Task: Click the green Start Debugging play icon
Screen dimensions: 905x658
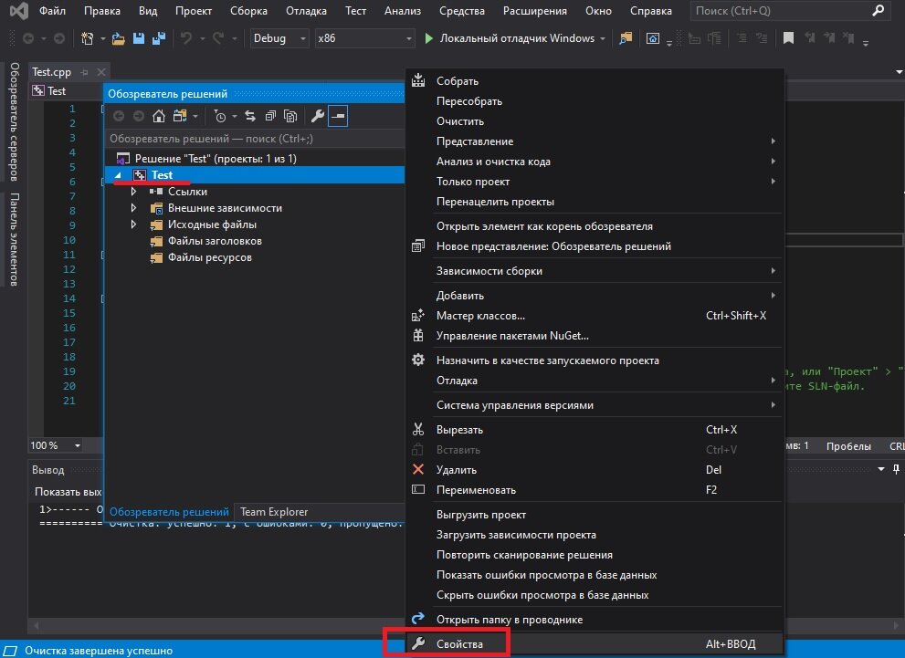Action: 429,39
